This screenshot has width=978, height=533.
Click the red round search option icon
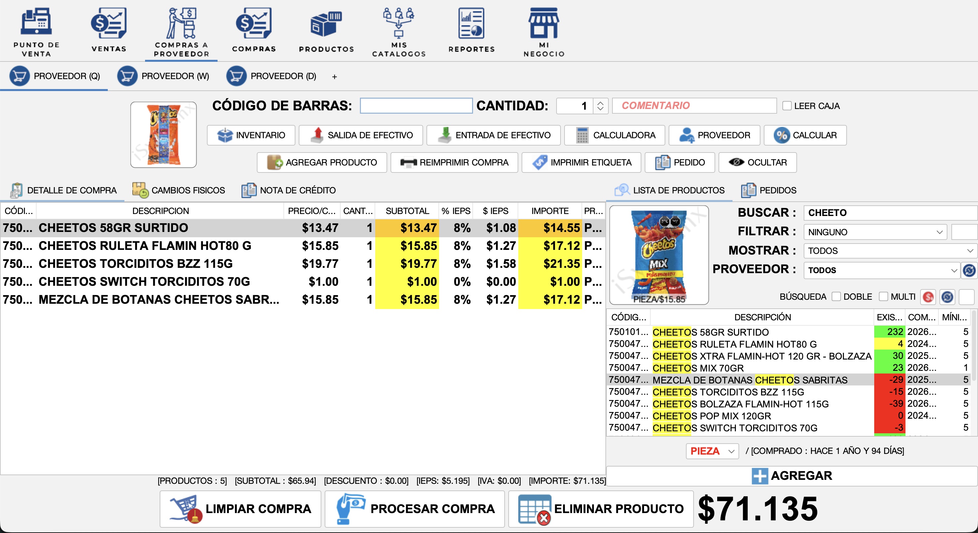coord(928,297)
